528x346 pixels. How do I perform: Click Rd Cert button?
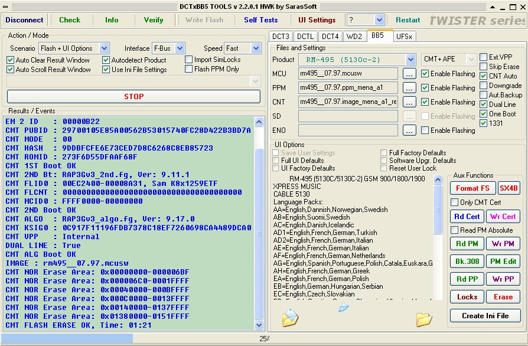(467, 217)
